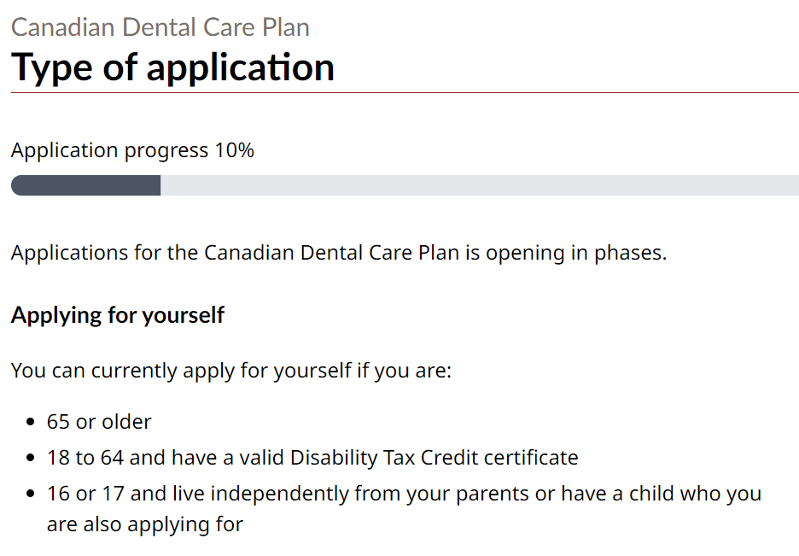Screen dimensions: 799x556
Task: Click the bullet before '18 to 64'
Action: [x=32, y=459]
